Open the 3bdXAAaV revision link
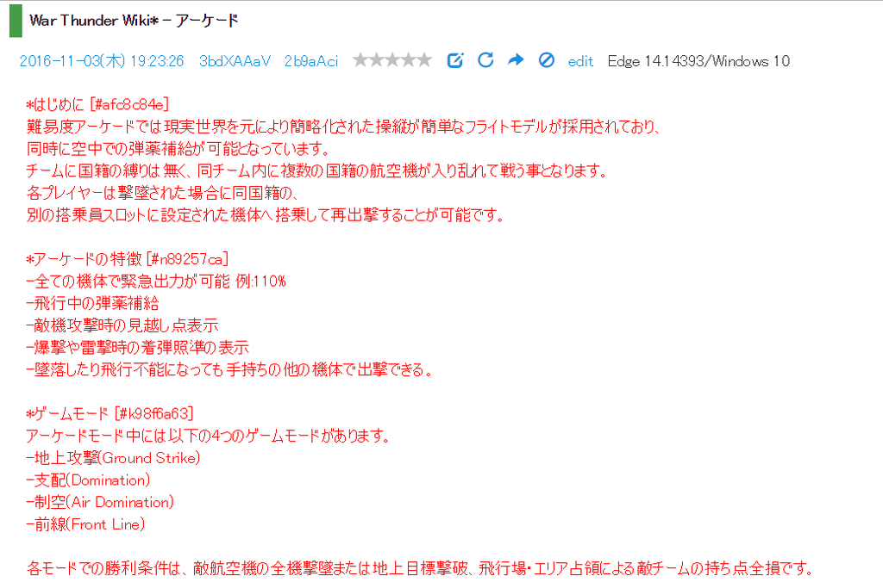Viewport: 883px width, 582px height. [235, 61]
